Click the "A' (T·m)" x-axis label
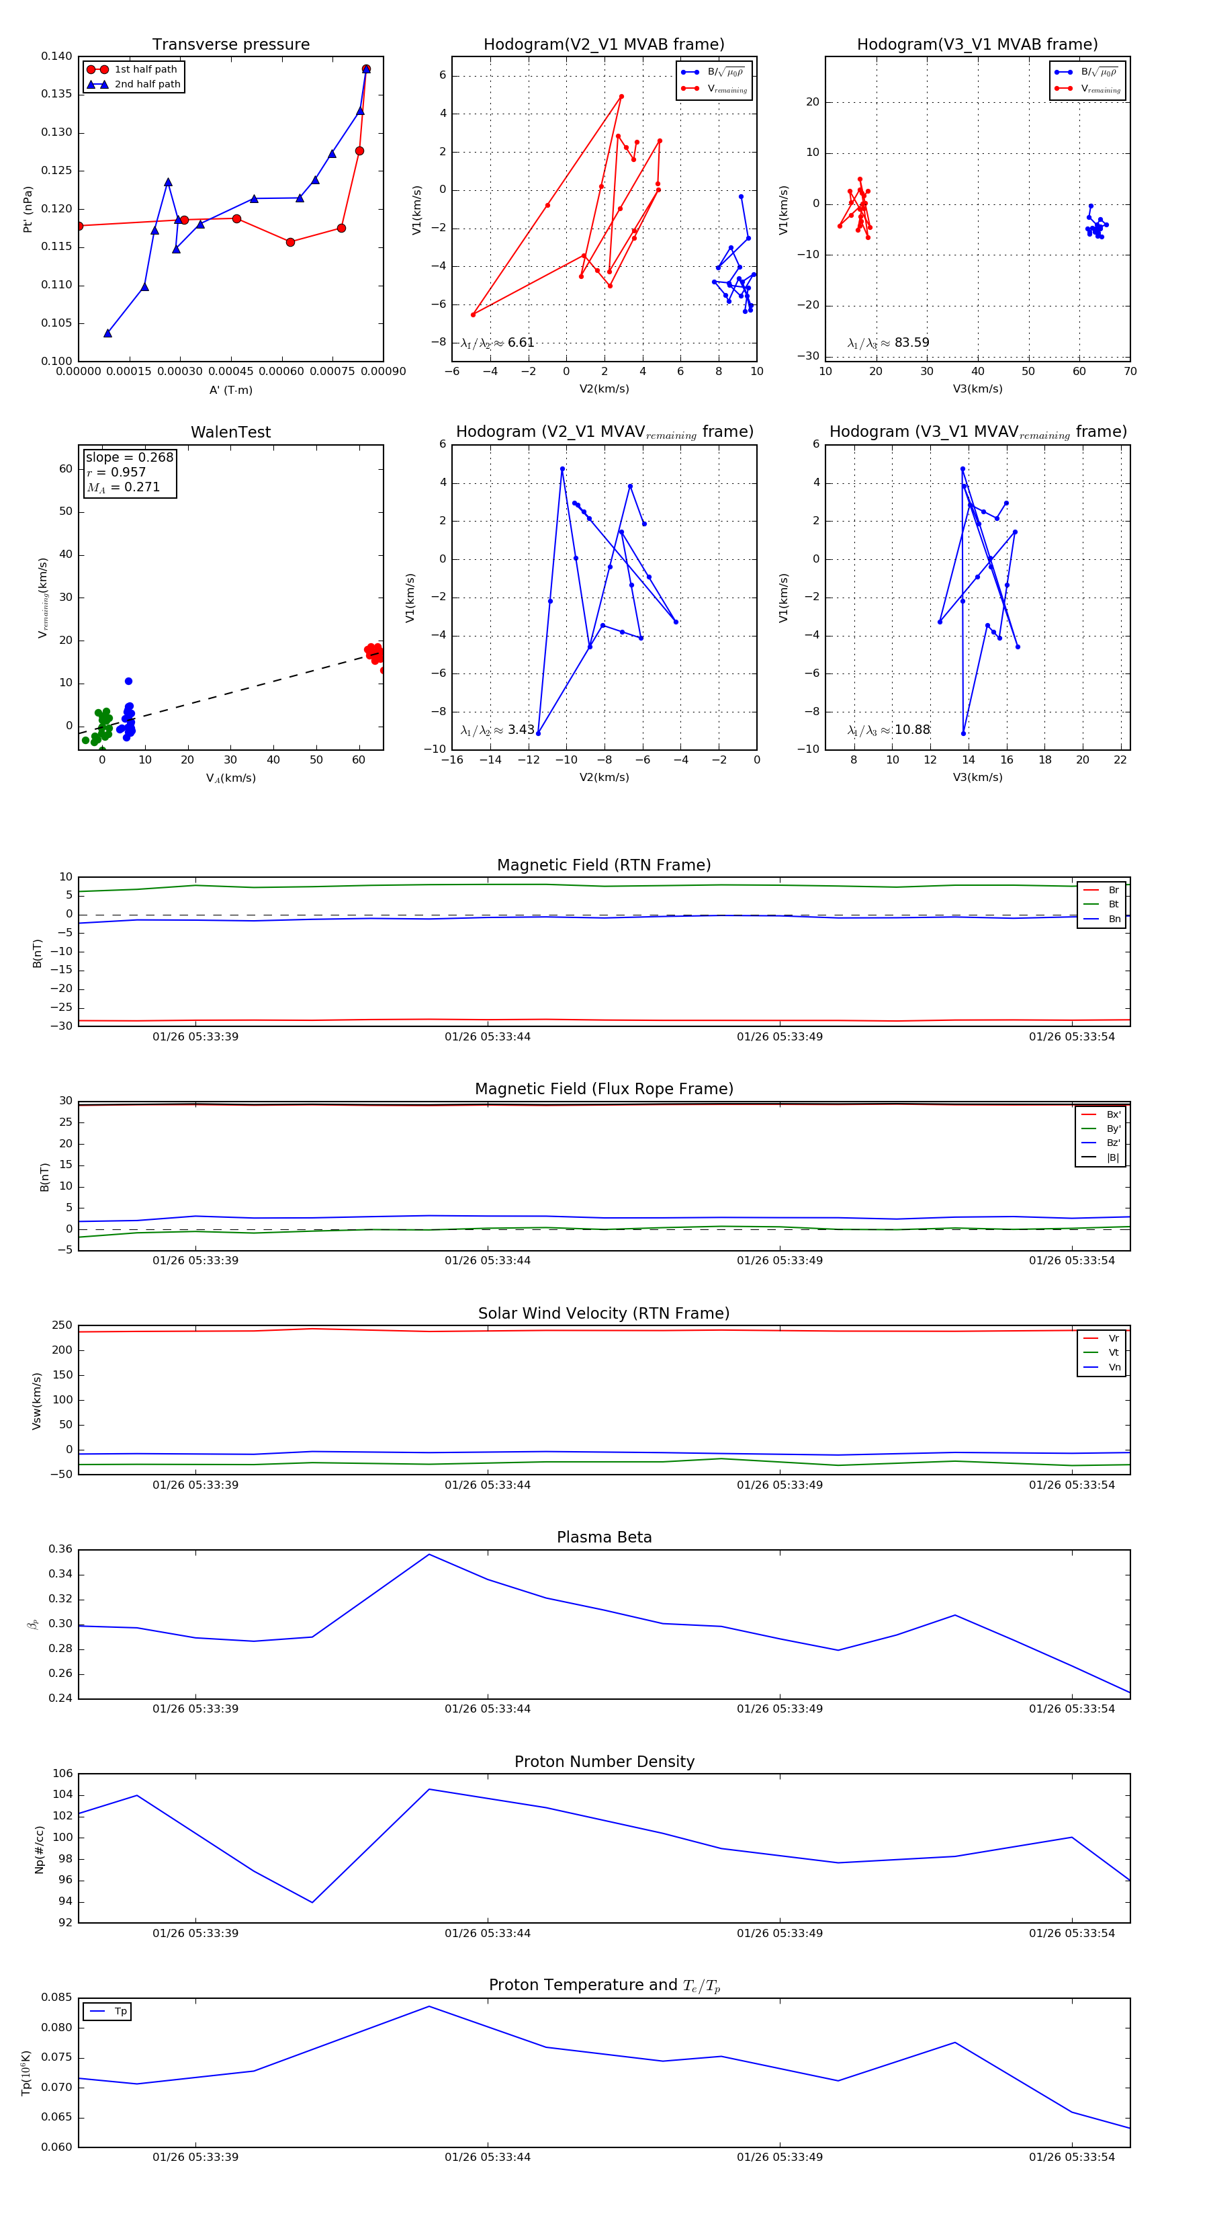The width and height of the screenshot is (1209, 2218). click(x=230, y=390)
